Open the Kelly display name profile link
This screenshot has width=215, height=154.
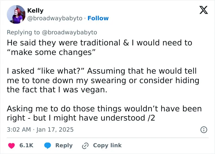[35, 11]
